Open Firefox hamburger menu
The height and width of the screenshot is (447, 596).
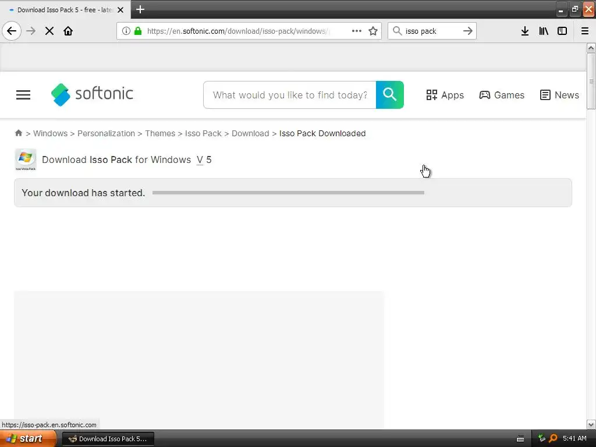point(585,31)
